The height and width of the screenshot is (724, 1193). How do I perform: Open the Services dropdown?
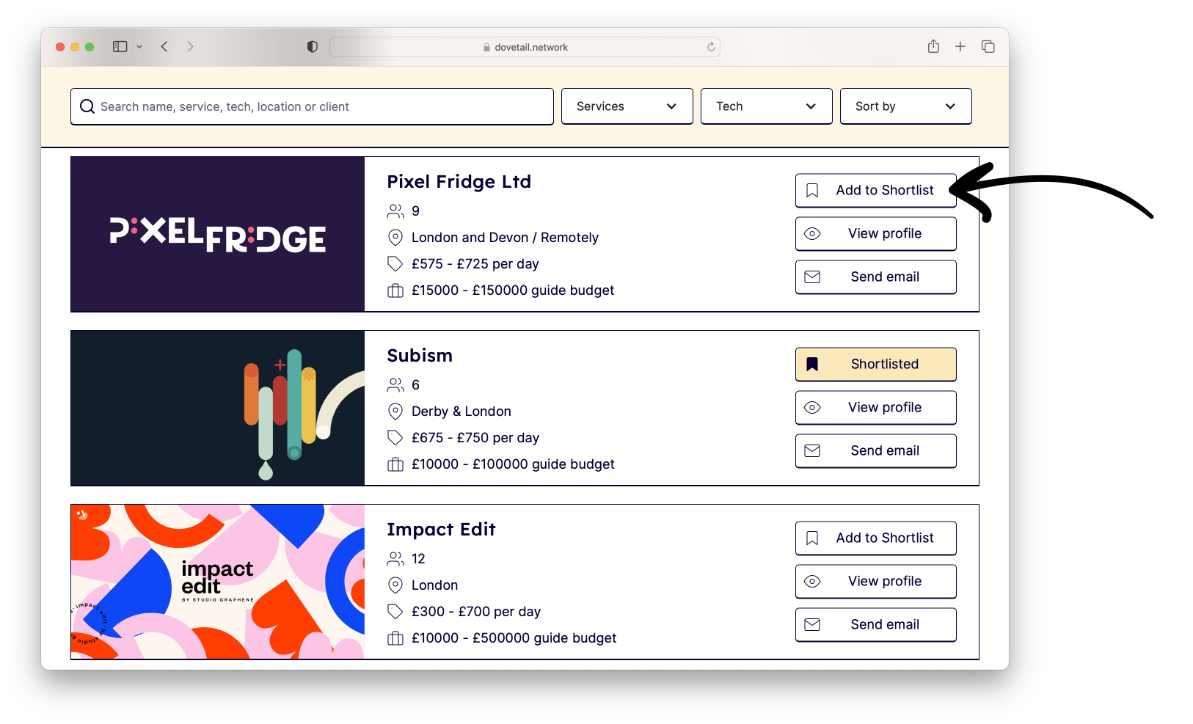point(627,106)
